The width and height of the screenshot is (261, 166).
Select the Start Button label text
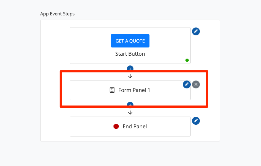click(x=130, y=54)
